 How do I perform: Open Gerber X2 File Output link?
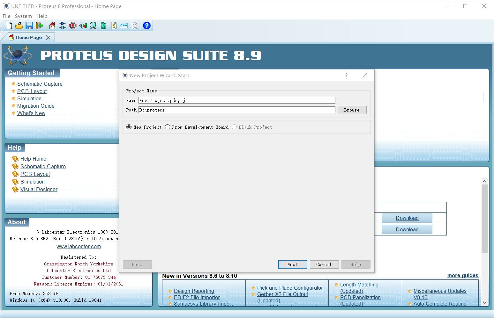(x=283, y=297)
